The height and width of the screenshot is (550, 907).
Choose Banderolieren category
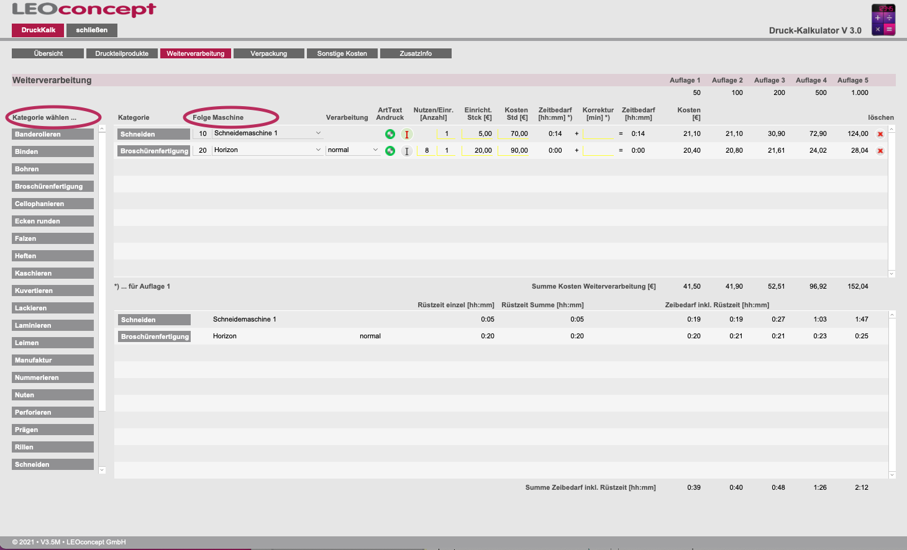53,134
